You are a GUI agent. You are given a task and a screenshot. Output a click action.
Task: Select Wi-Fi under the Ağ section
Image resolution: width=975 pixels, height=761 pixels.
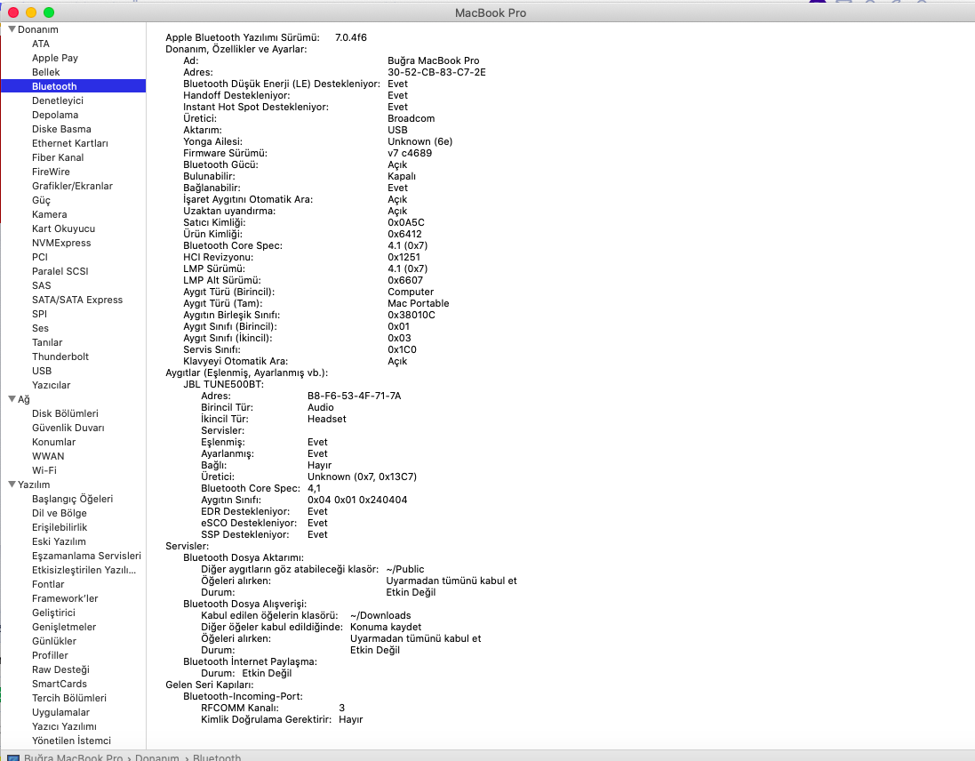pos(44,470)
